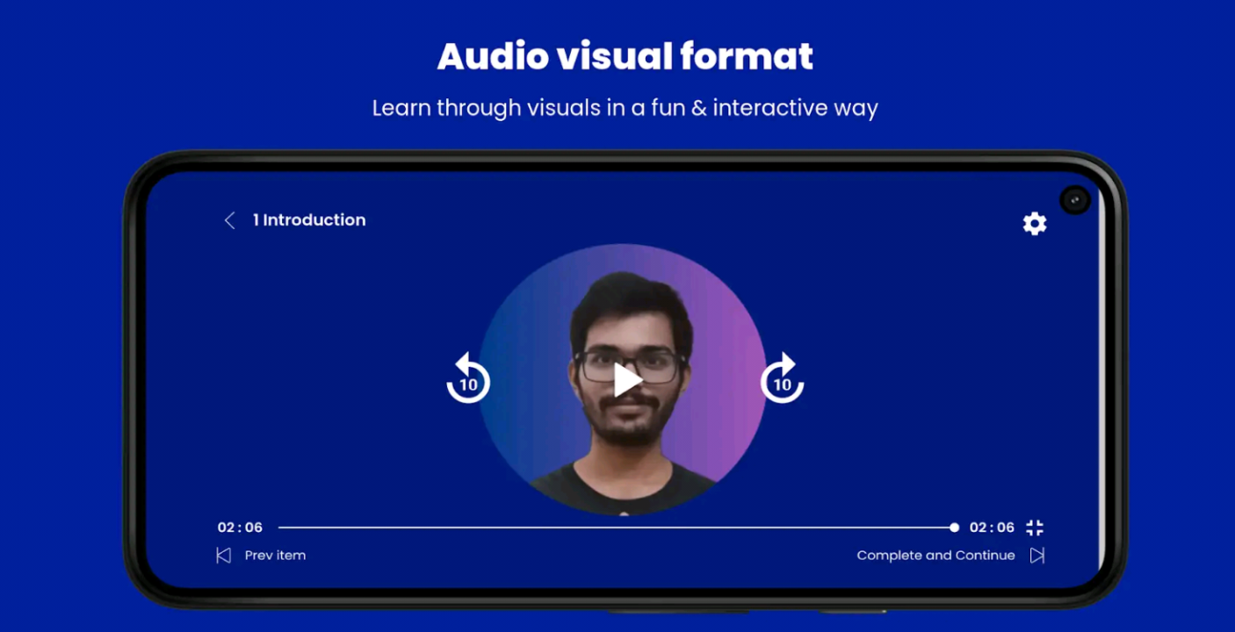Click the Learn through visuals subtitle
1235x632 pixels.
pyautogui.click(x=625, y=108)
